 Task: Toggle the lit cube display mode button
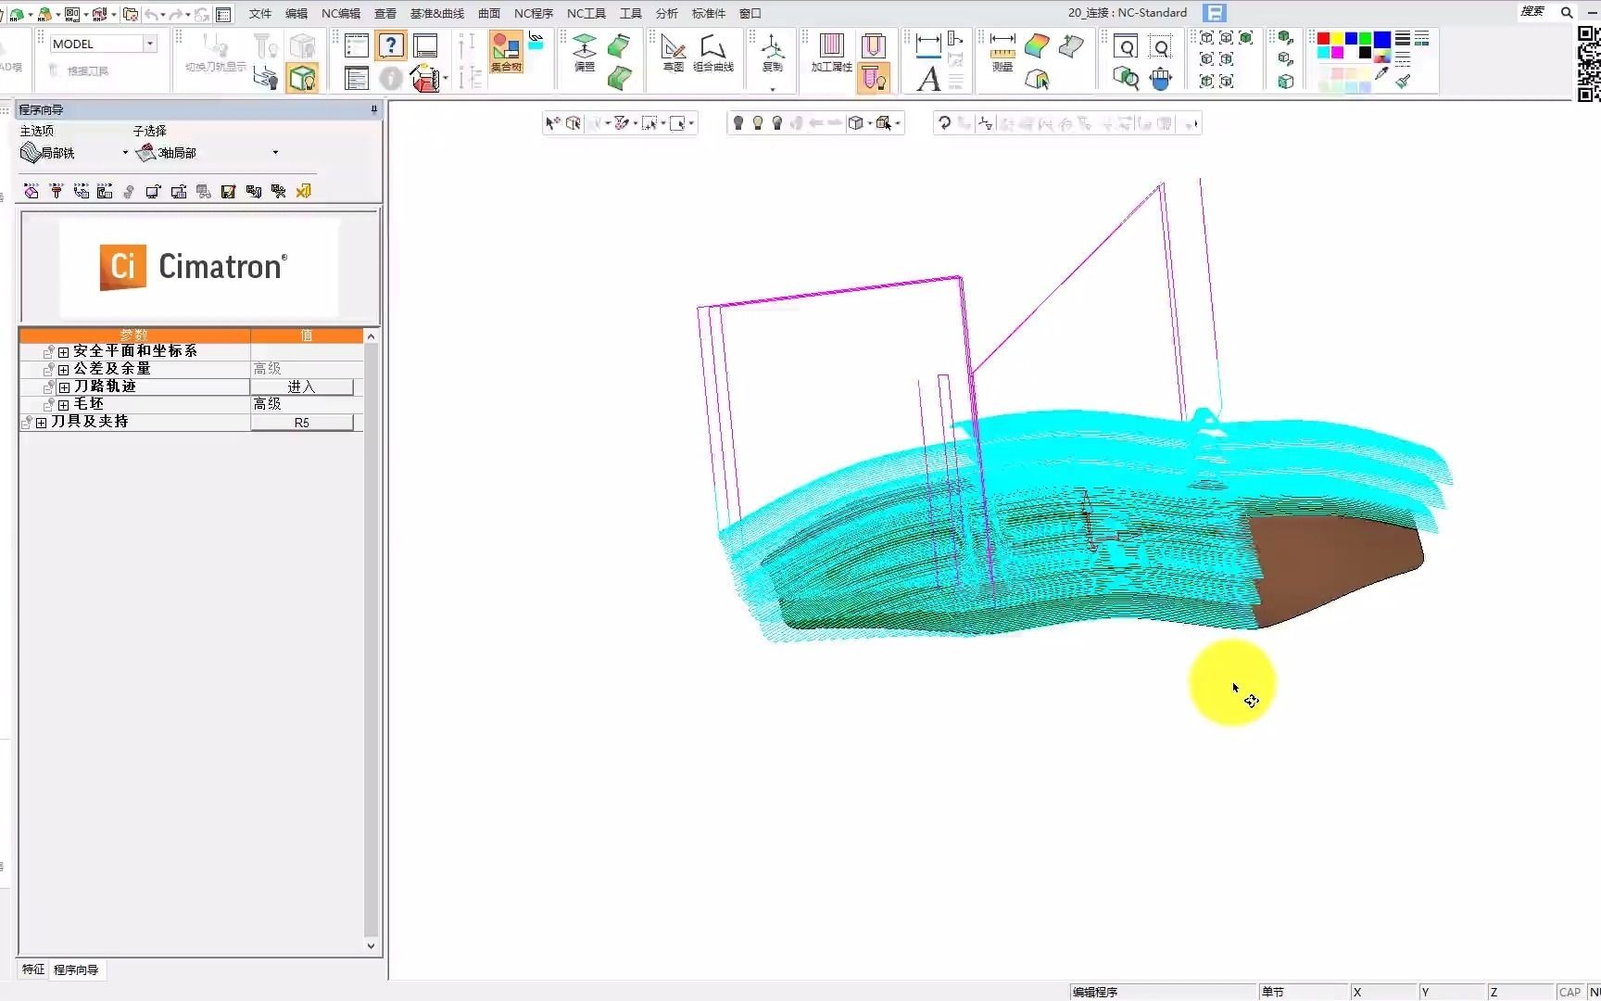point(302,78)
